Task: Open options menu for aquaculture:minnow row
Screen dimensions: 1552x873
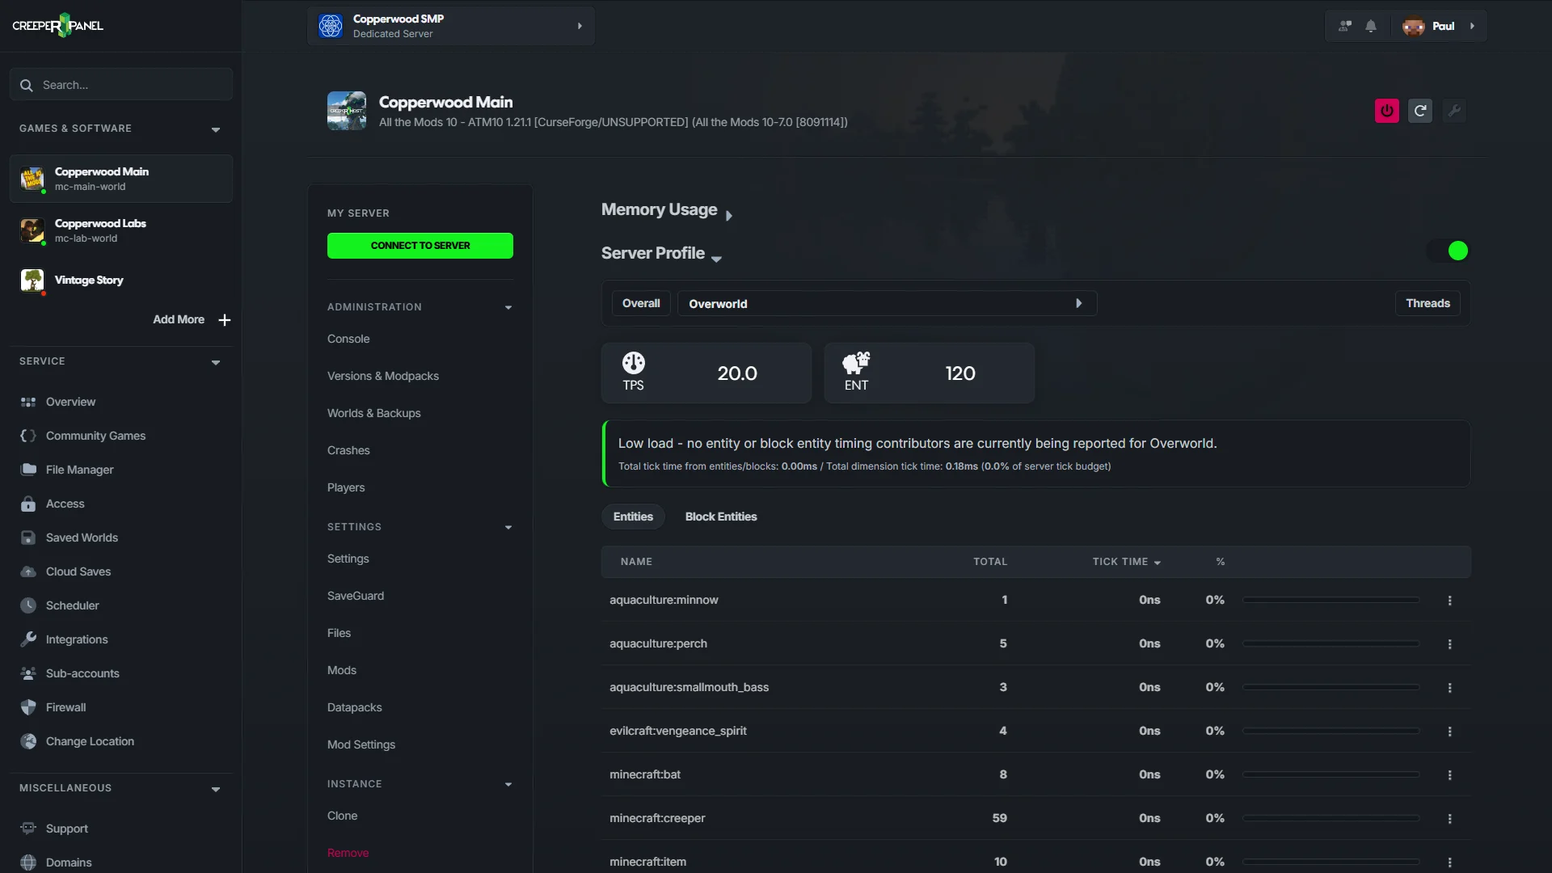Action: coord(1449,601)
